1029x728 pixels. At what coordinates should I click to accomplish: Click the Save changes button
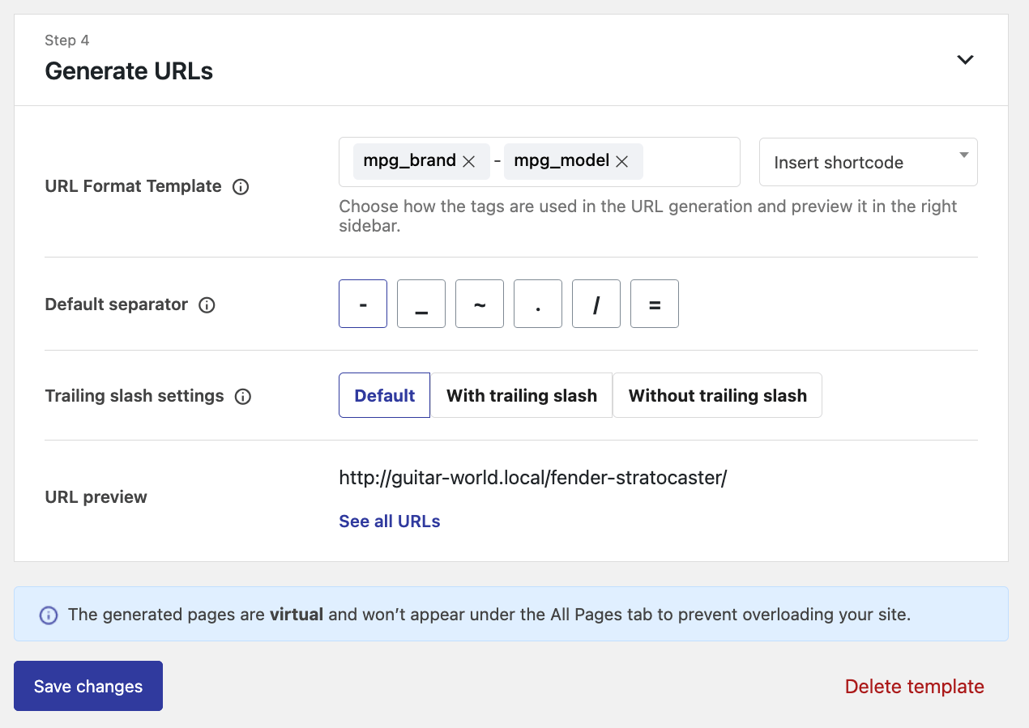coord(88,687)
